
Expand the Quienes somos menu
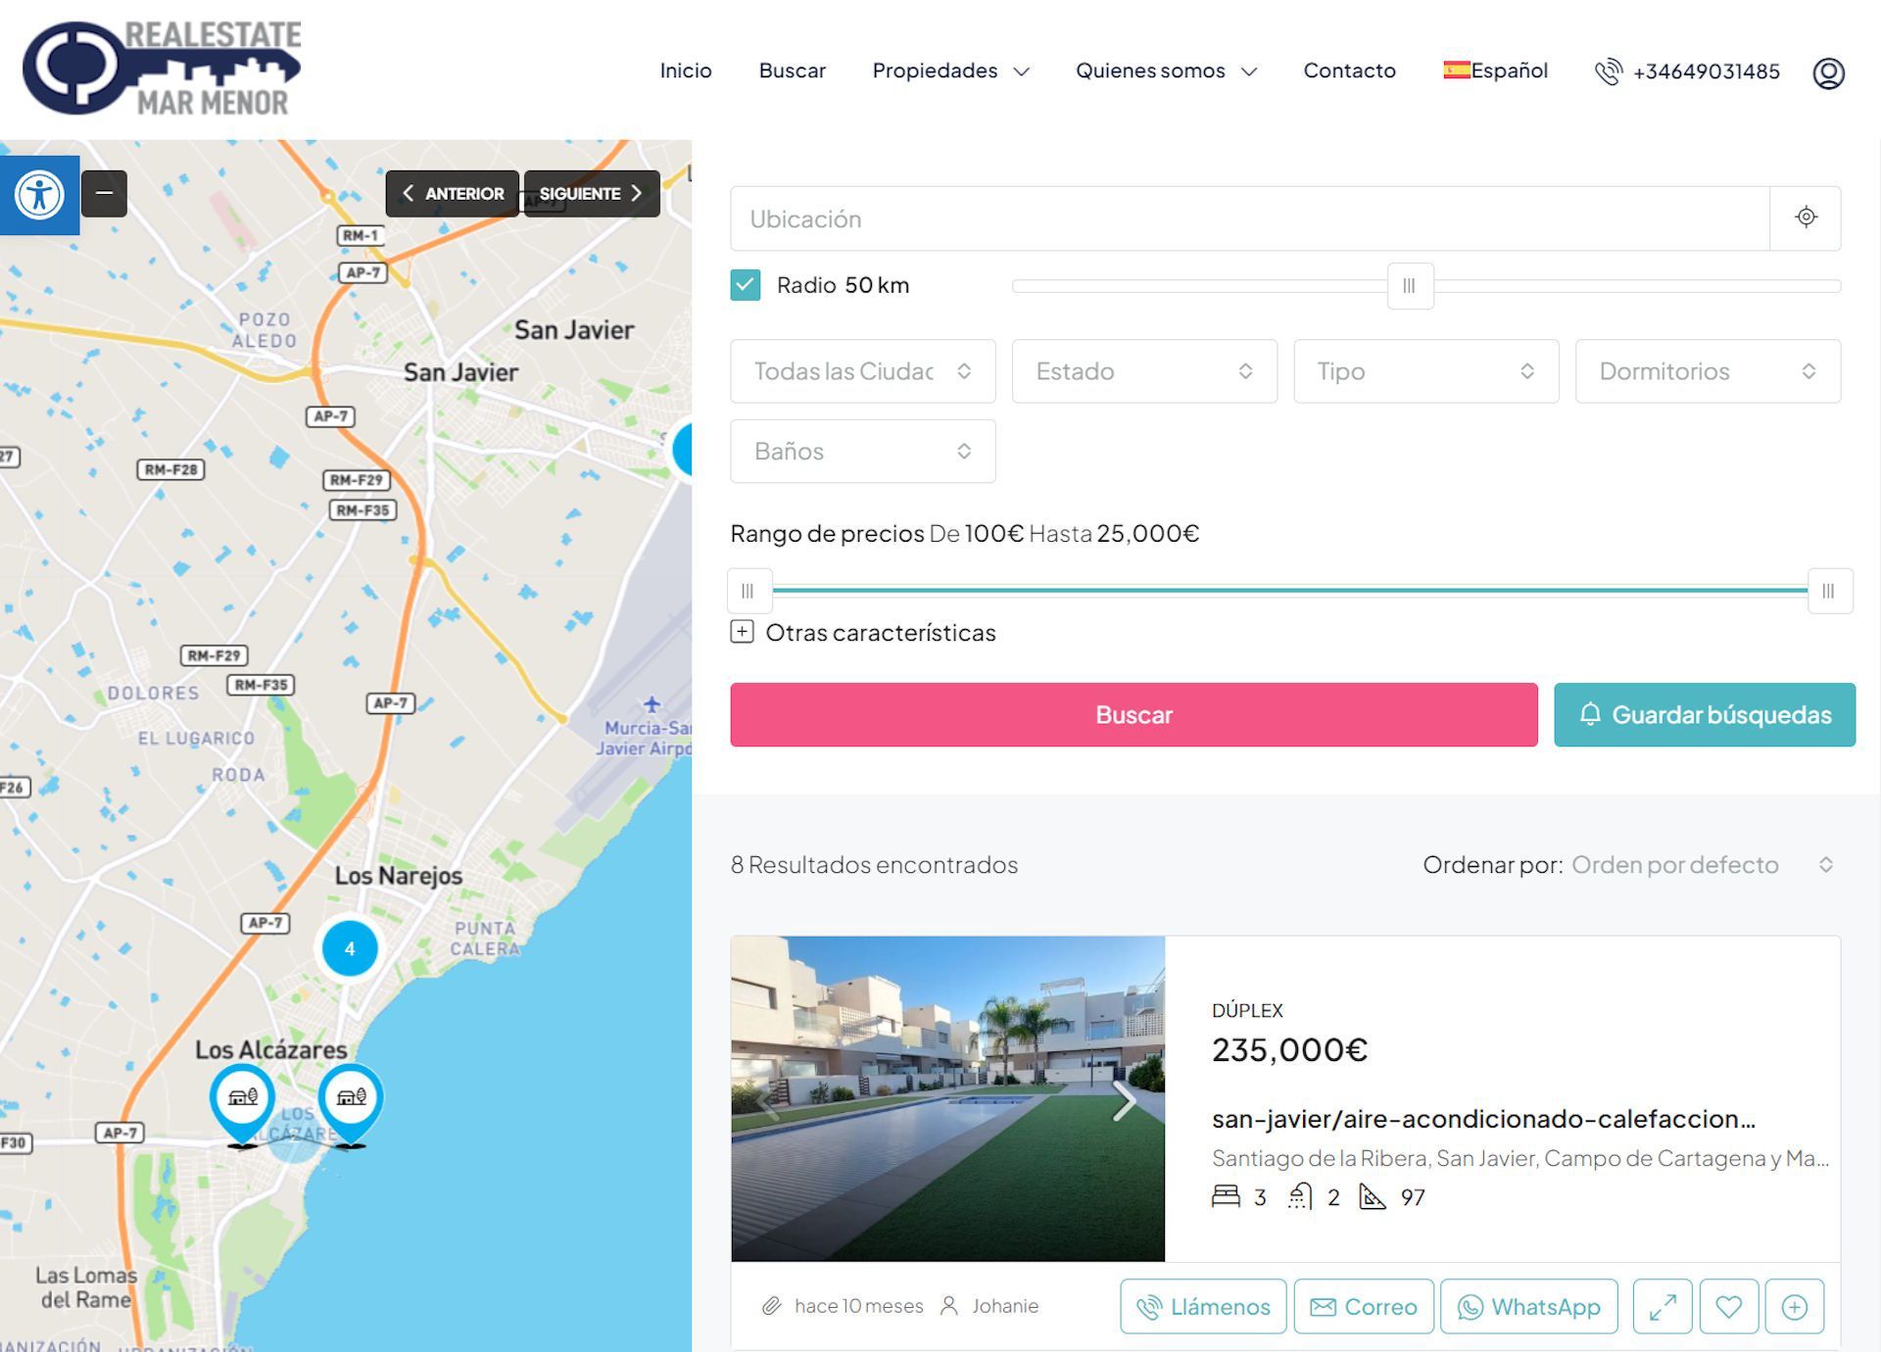click(1166, 71)
